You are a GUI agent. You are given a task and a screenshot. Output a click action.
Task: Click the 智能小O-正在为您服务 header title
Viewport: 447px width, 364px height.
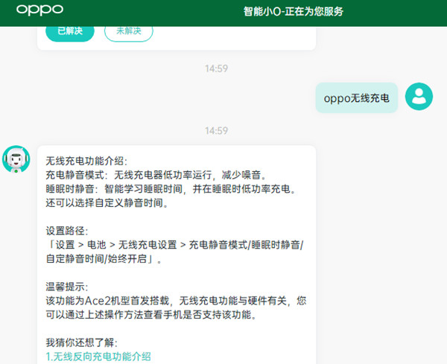coord(293,12)
